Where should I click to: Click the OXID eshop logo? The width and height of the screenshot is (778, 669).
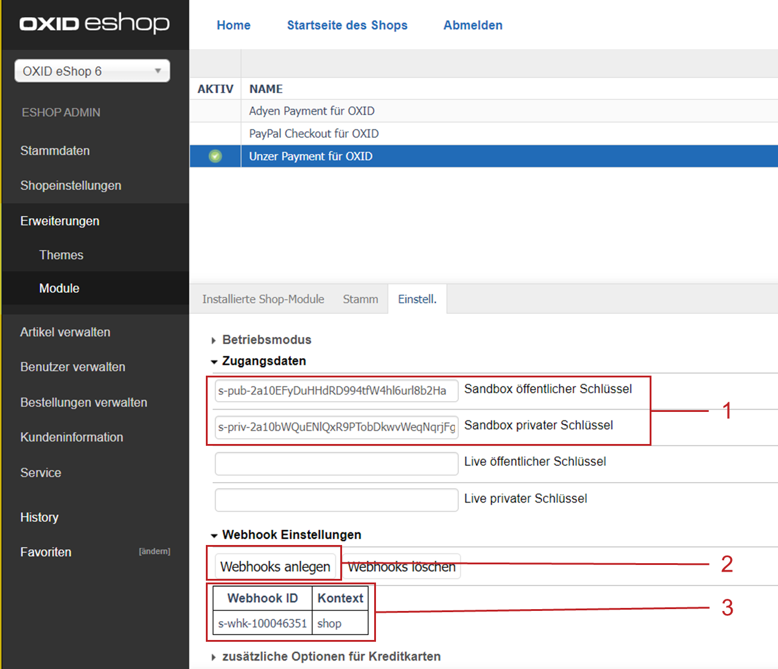(94, 24)
